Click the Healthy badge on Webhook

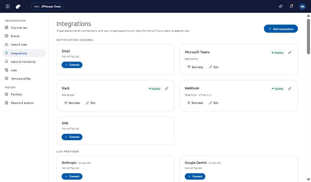click(278, 89)
